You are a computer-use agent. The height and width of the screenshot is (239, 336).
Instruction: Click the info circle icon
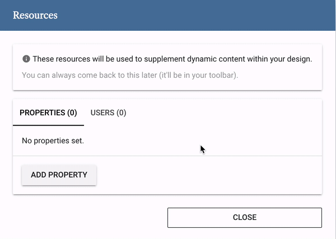[x=26, y=59]
